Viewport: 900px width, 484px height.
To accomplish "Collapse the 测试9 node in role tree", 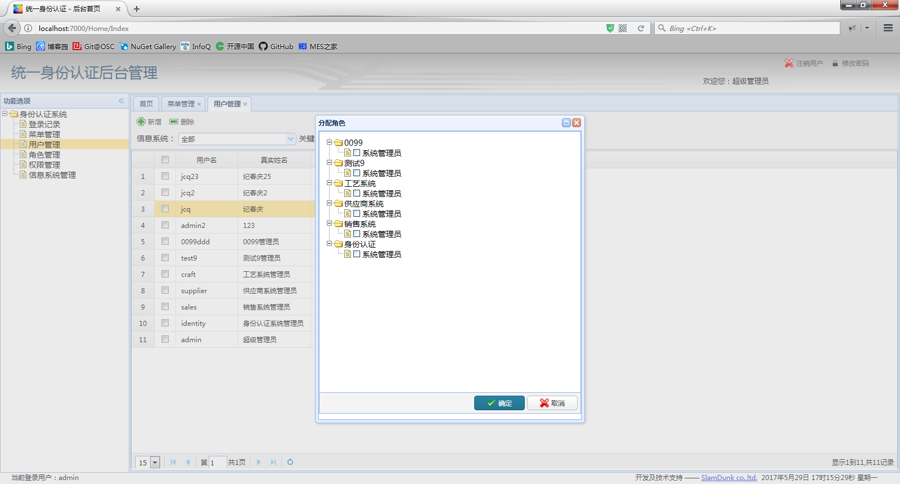I will 330,163.
